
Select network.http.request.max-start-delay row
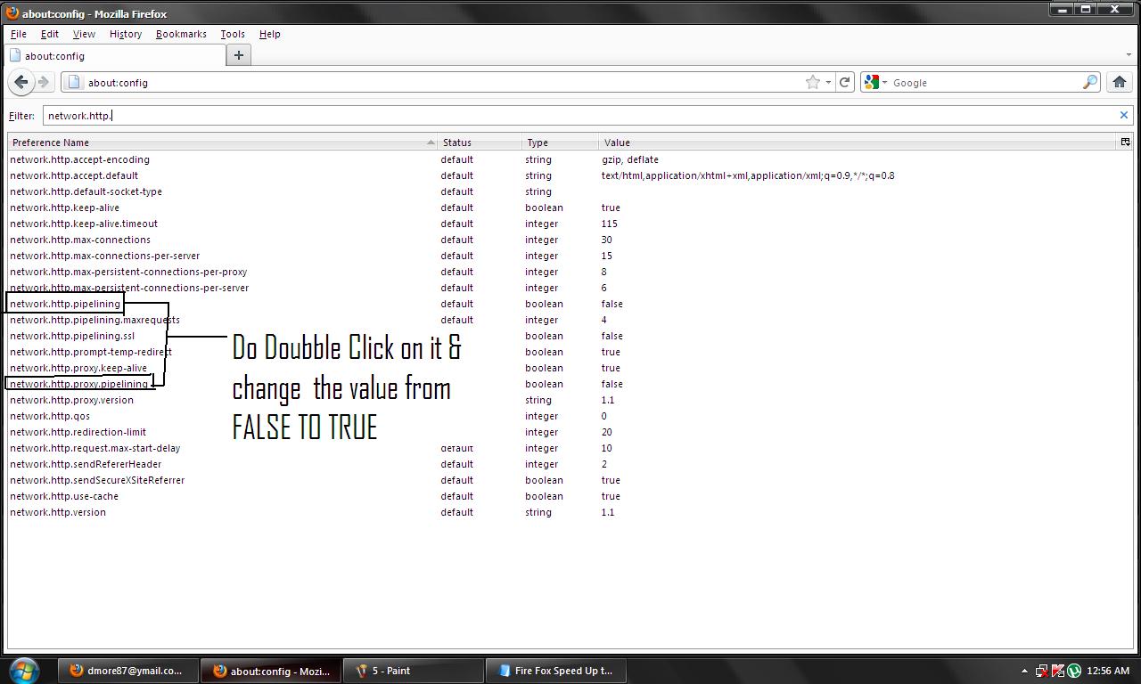570,448
